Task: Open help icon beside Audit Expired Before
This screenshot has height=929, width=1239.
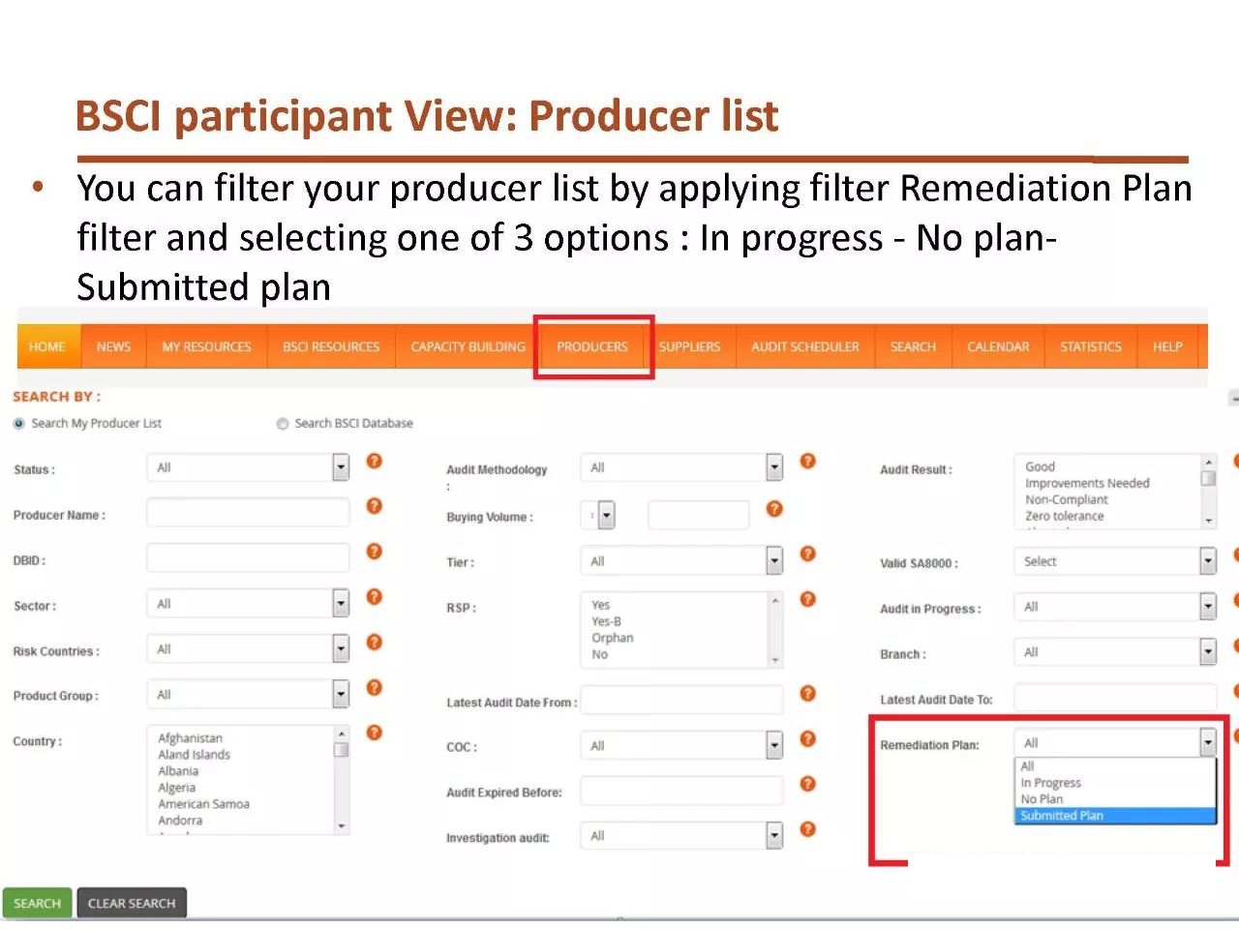Action: (x=807, y=784)
